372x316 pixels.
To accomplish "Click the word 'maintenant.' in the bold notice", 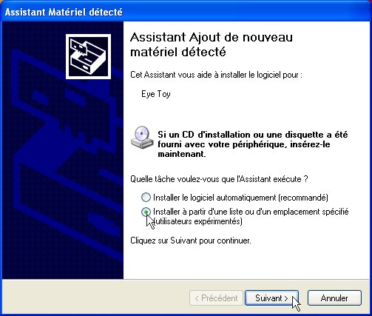I will click(x=182, y=154).
